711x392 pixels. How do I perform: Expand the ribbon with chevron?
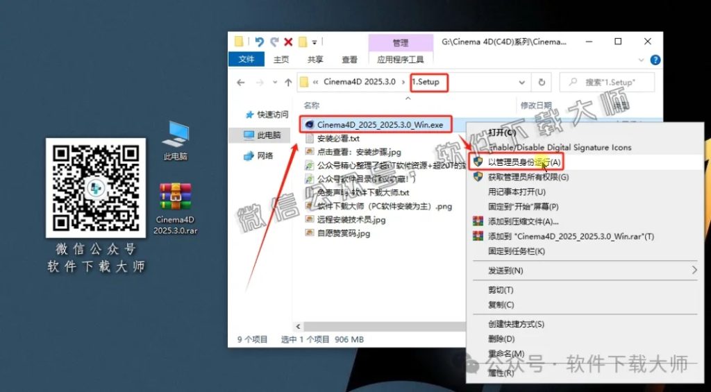click(641, 60)
